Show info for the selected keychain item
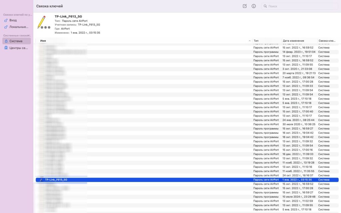 (x=253, y=6)
